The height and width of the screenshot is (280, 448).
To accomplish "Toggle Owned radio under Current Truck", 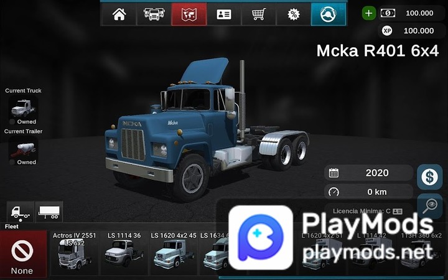I will [12, 122].
